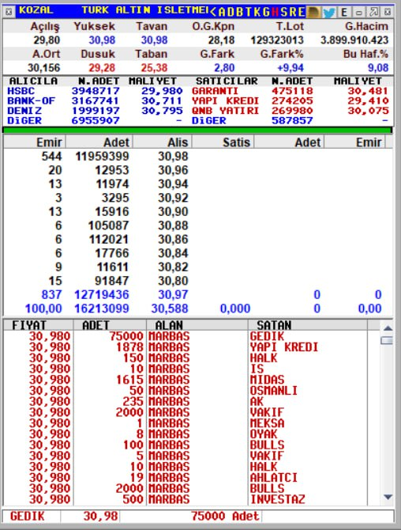Click the collapse arrow '<' in title bar
Viewport: 401px width, 530px height.
point(213,13)
